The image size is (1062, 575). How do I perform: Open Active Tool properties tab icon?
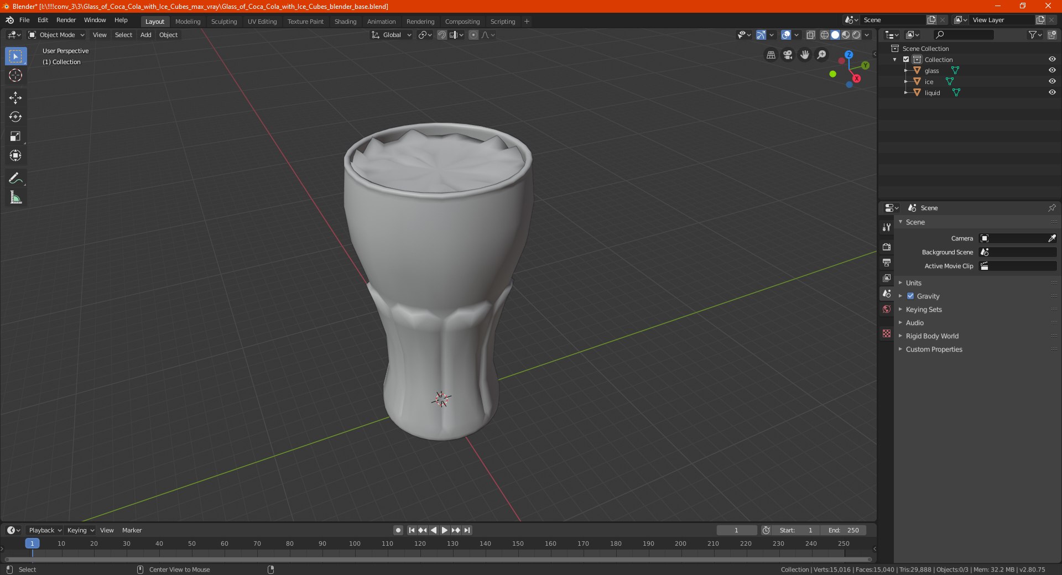pos(887,227)
